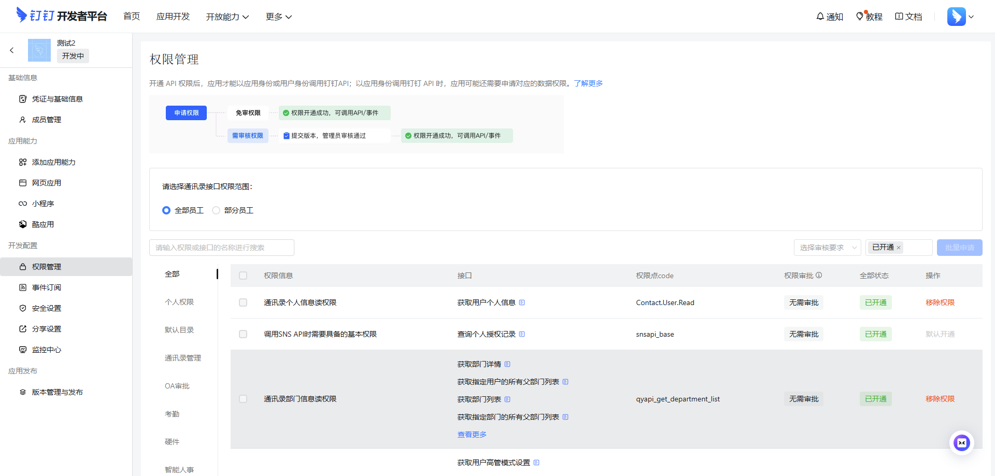This screenshot has width=995, height=476.
Task: Go to 应用开发 in top navigation
Action: [x=173, y=17]
